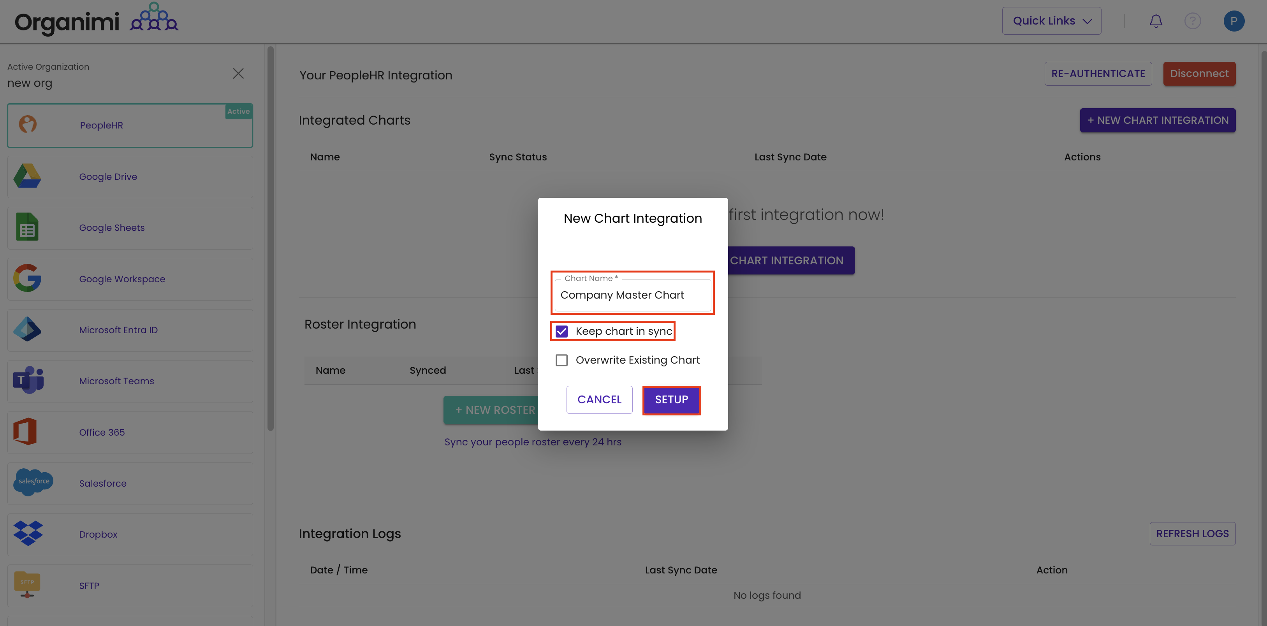Close the Active Organization panel
Screen dimensions: 1267x626
238,74
